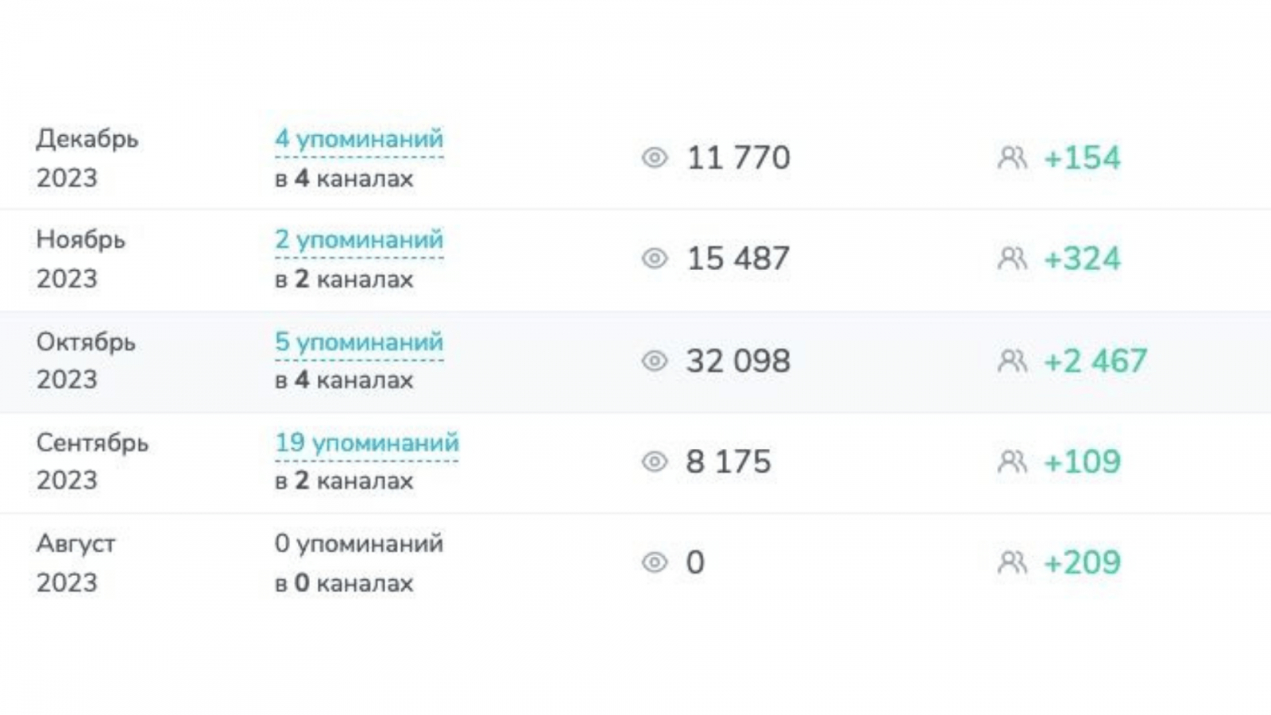Click the views eye icon for October 2023
This screenshot has height=715, width=1271.
click(655, 361)
